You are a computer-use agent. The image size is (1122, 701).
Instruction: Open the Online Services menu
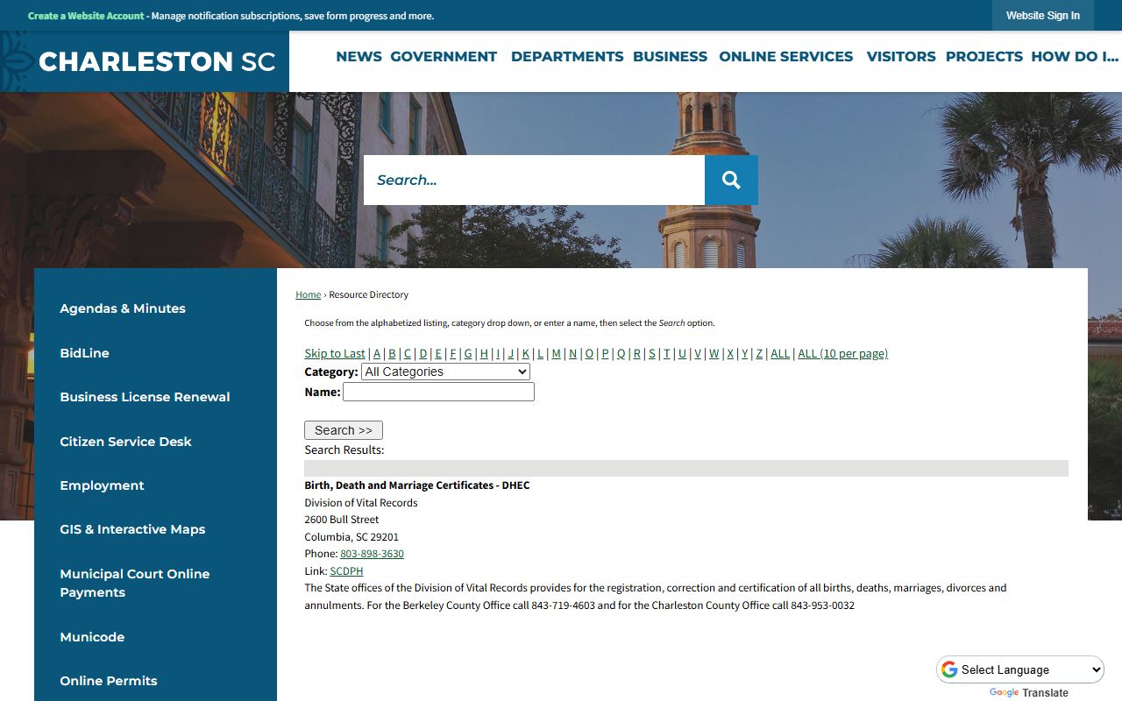tap(785, 56)
